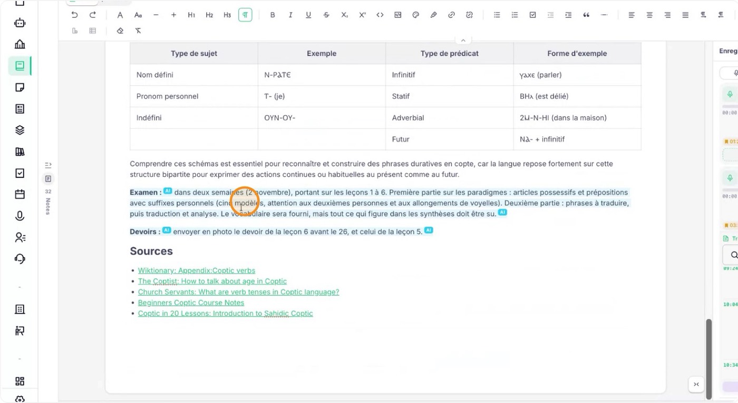This screenshot has height=403, width=738.
Task: Open the microphone sidebar icon
Action: (x=20, y=216)
